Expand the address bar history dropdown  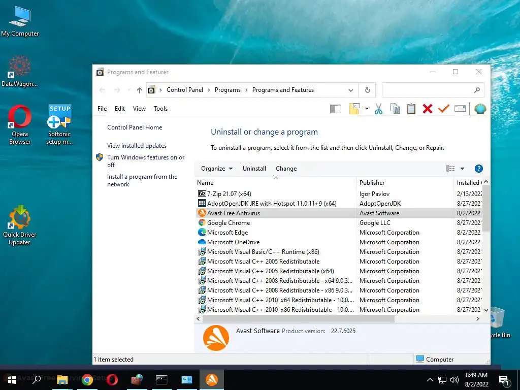(x=350, y=90)
